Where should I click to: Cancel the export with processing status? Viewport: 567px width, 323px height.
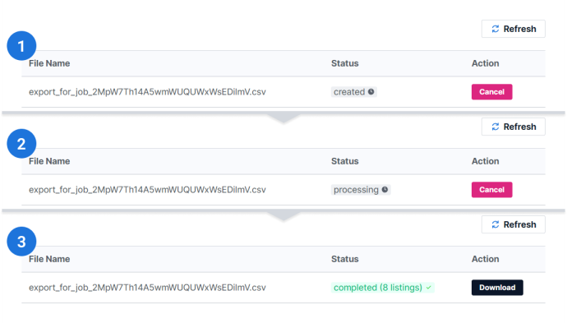[x=491, y=190]
